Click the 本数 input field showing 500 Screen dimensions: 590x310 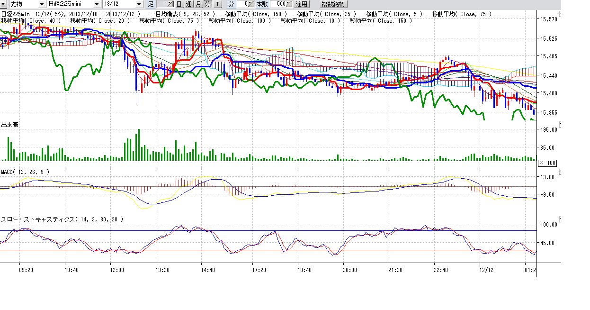tap(277, 4)
